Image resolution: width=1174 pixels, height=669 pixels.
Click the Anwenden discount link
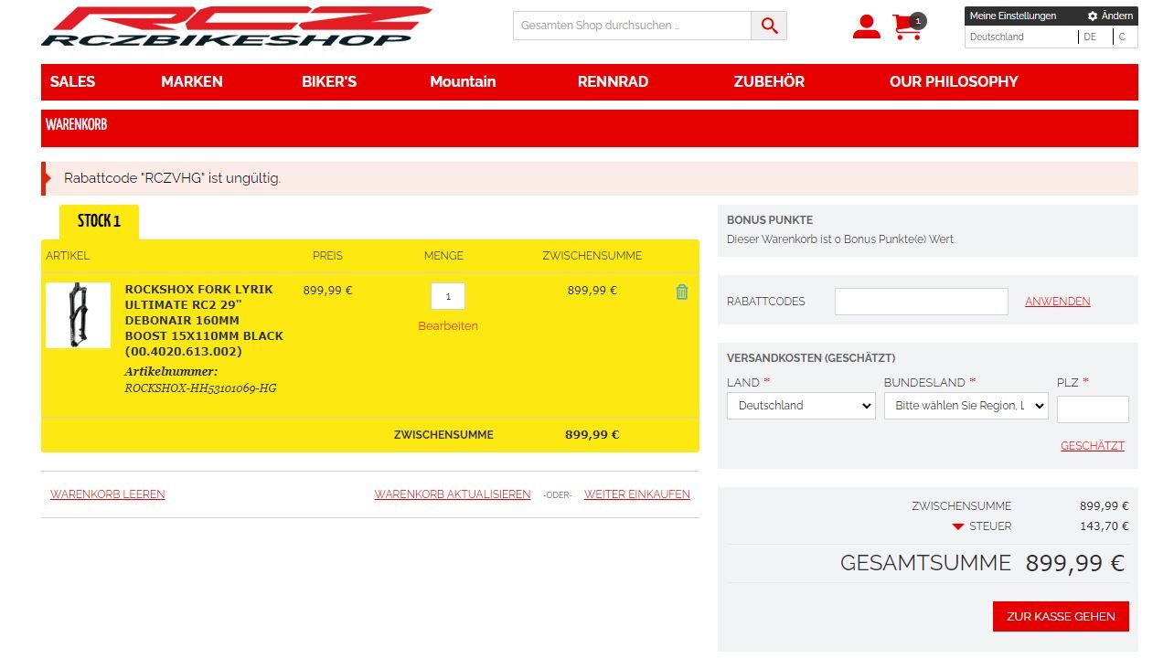point(1057,302)
